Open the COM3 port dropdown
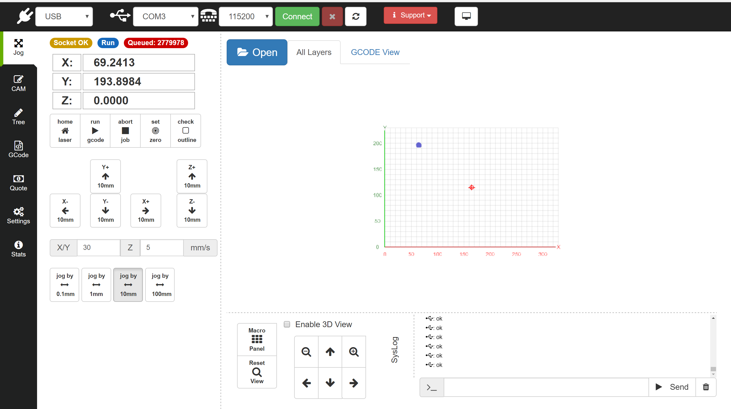 (166, 16)
